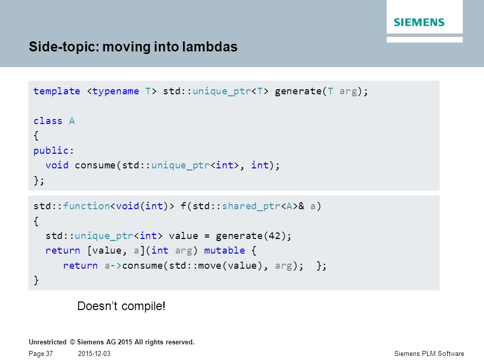This screenshot has height=363, width=484.
Task: Click the 'consume' method declaration
Action: pos(162,165)
